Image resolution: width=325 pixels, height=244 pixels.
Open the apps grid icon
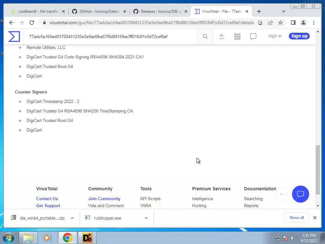coord(237,37)
